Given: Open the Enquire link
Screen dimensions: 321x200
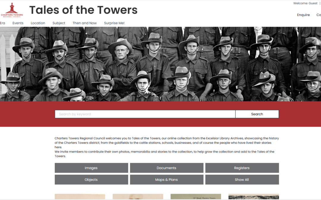Looking at the screenshot, I should click(x=303, y=15).
